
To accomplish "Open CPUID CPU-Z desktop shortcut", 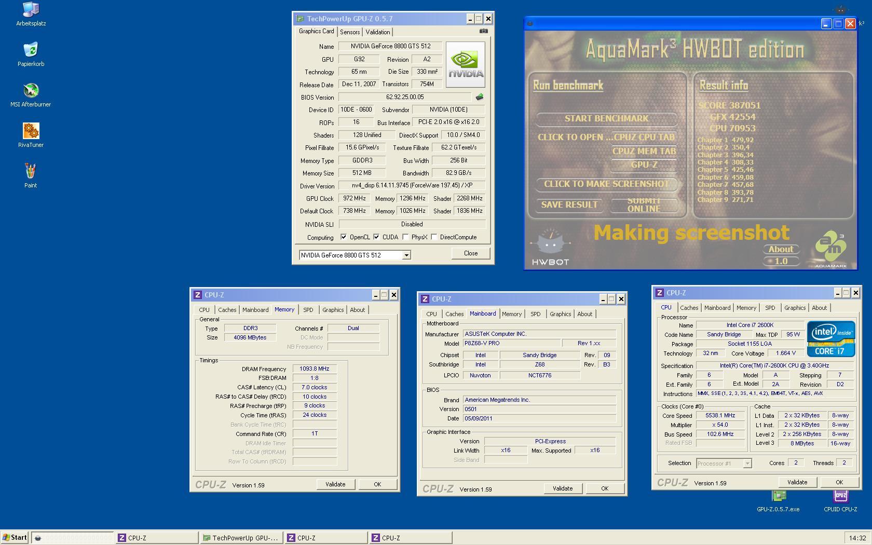I will pyautogui.click(x=840, y=501).
